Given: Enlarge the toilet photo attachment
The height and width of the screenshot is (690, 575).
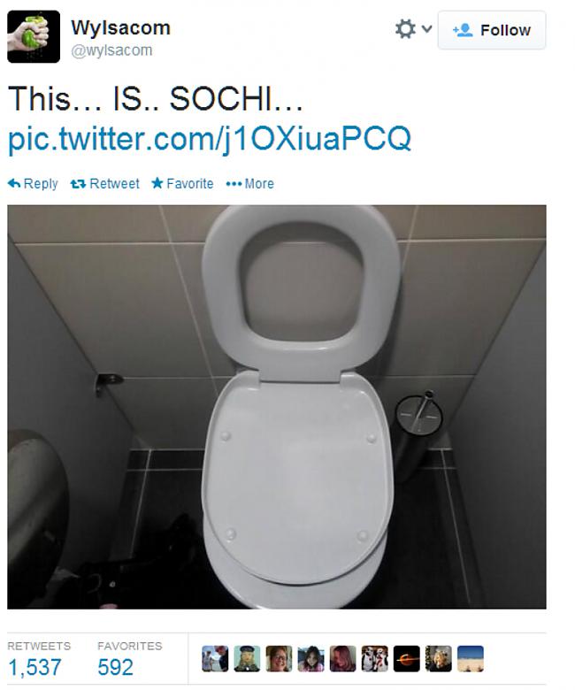Looking at the screenshot, I should point(277,407).
